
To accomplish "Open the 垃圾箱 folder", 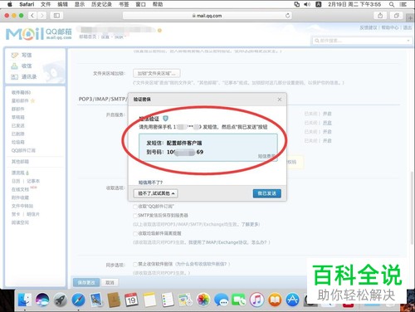I will (18, 142).
